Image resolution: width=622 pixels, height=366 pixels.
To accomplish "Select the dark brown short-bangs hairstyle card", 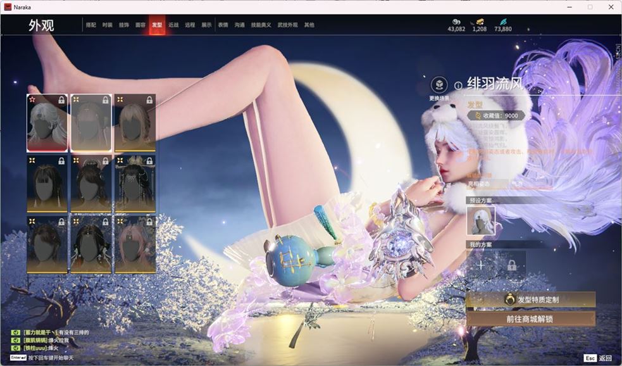I will point(47,245).
